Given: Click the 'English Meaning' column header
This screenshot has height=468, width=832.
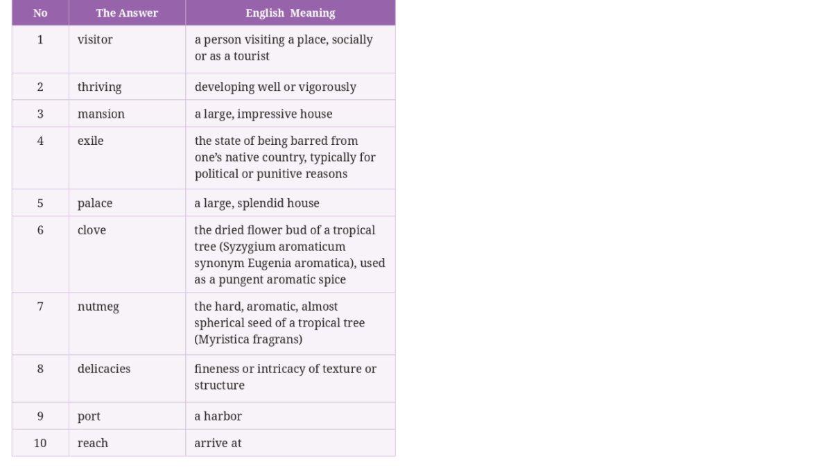Looking at the screenshot, I should pos(291,12).
